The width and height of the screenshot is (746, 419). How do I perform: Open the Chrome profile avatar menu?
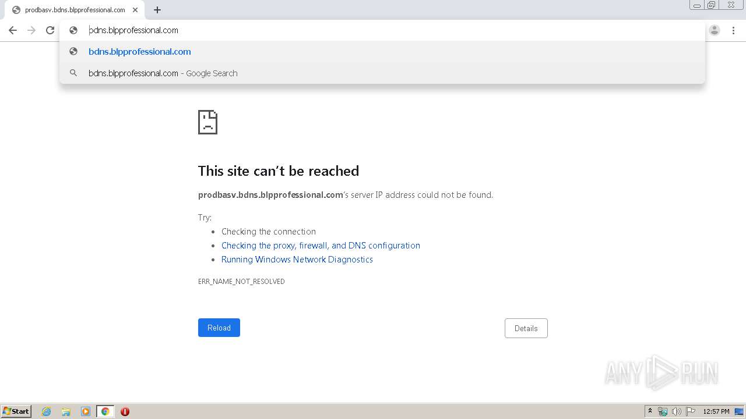pos(715,30)
